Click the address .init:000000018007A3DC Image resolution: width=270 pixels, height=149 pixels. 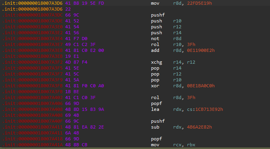32,15
